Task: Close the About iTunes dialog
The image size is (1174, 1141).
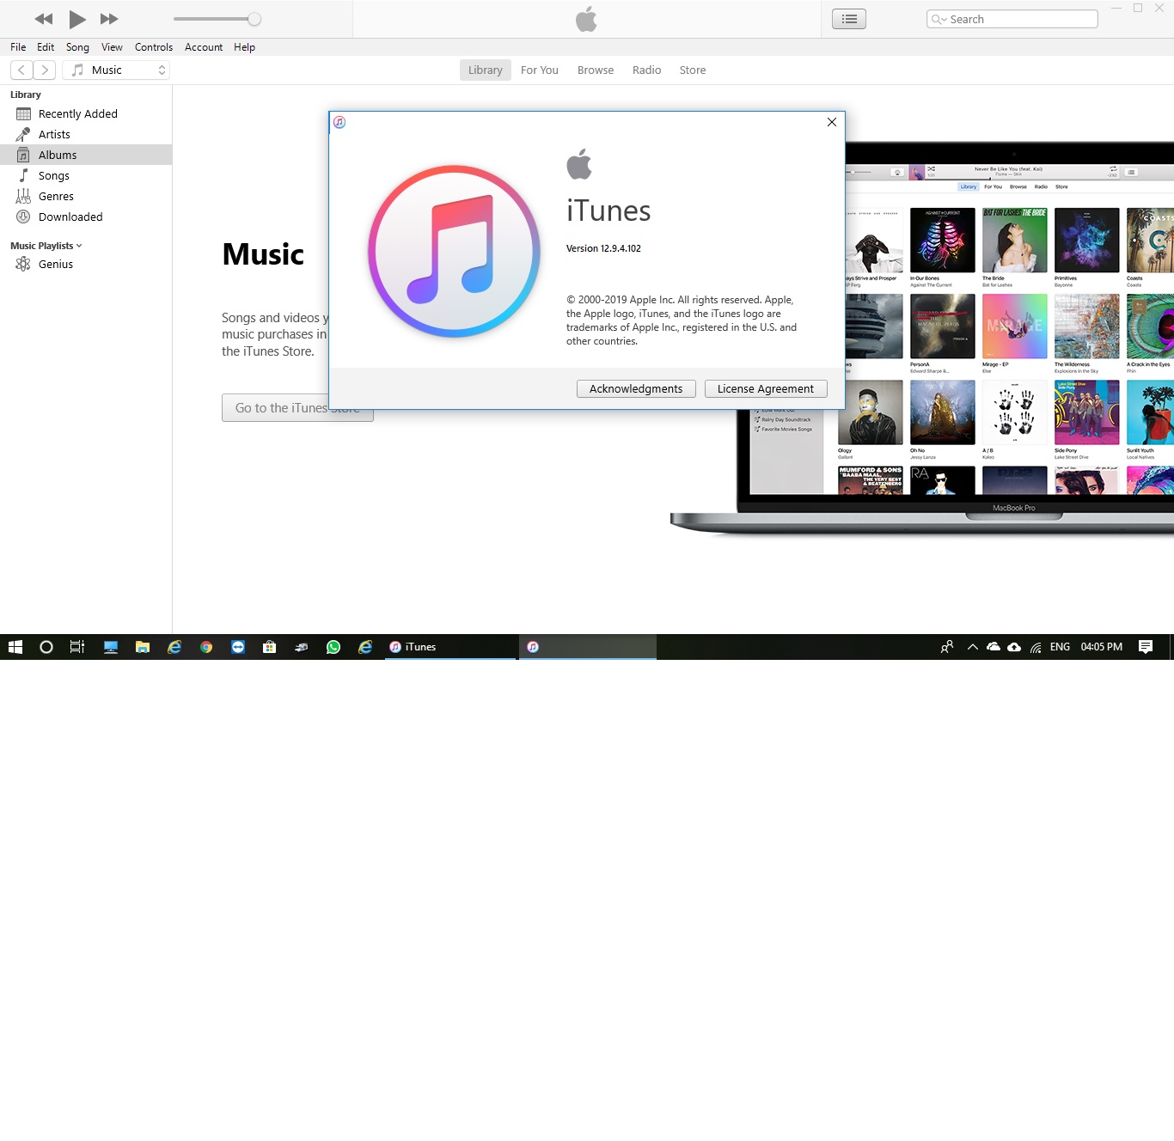Action: click(x=832, y=122)
